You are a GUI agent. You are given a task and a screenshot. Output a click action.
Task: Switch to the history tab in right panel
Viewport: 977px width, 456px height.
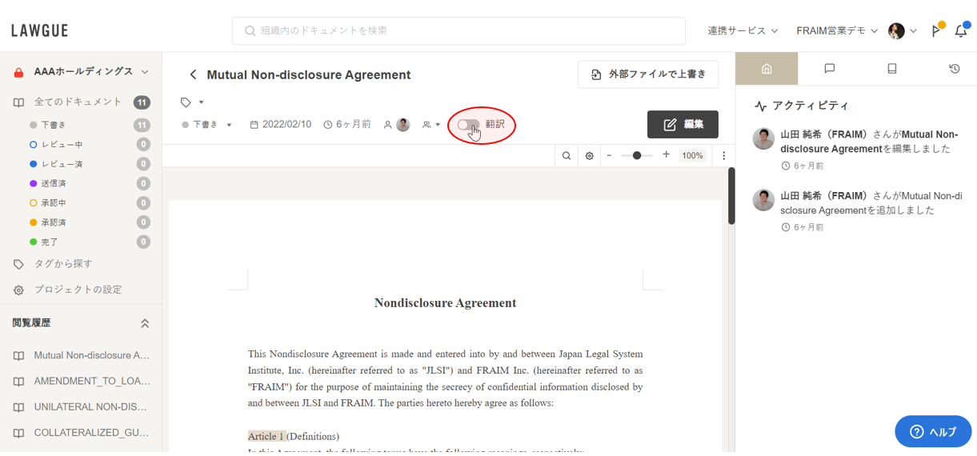click(x=954, y=69)
